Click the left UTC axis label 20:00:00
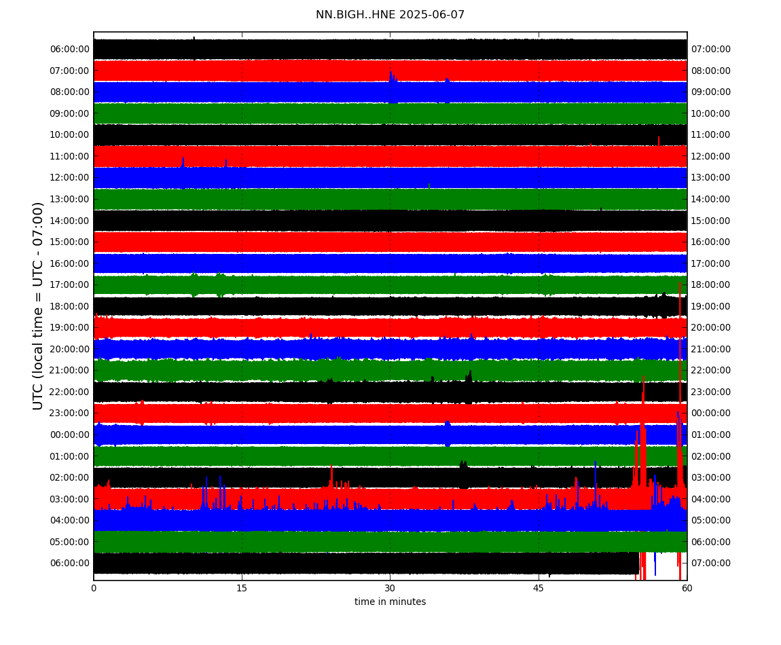The height and width of the screenshot is (645, 781). coord(70,349)
